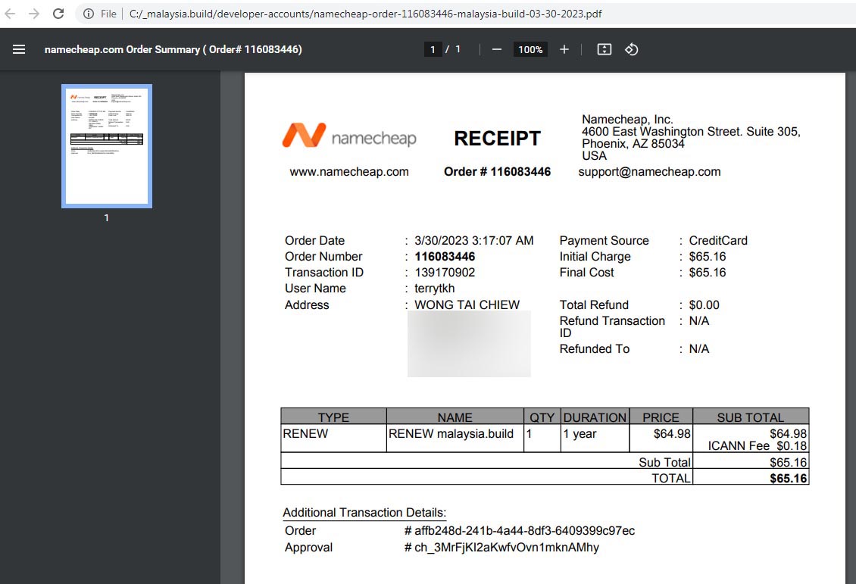Click NAME column header
This screenshot has width=856, height=584.
coord(455,417)
